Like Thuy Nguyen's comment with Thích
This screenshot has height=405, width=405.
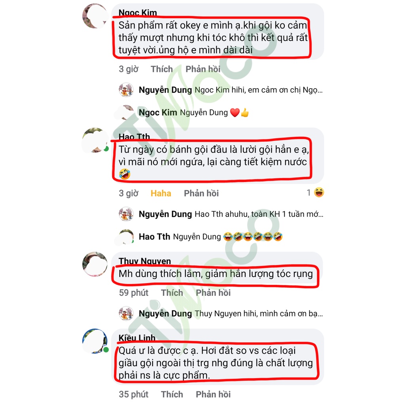(x=172, y=293)
